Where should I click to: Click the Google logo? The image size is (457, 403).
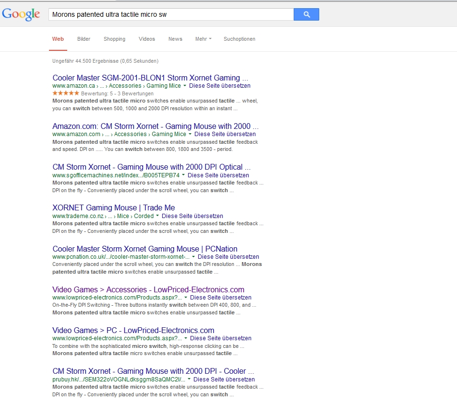21,14
